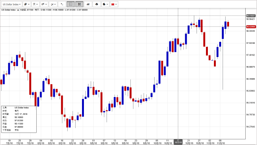Screen dimensions: 257x145
Task: Click the 13 9月/16 date axis label
Action: (115, 142)
